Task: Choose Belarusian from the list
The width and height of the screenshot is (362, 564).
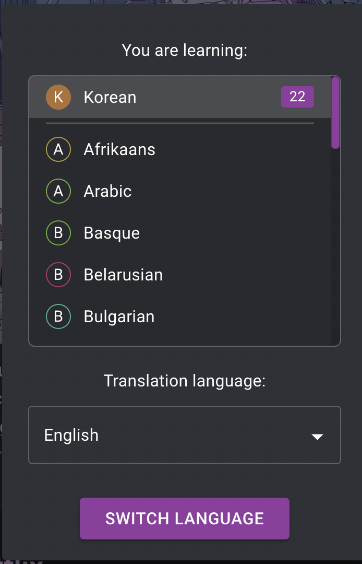Action: pos(180,275)
